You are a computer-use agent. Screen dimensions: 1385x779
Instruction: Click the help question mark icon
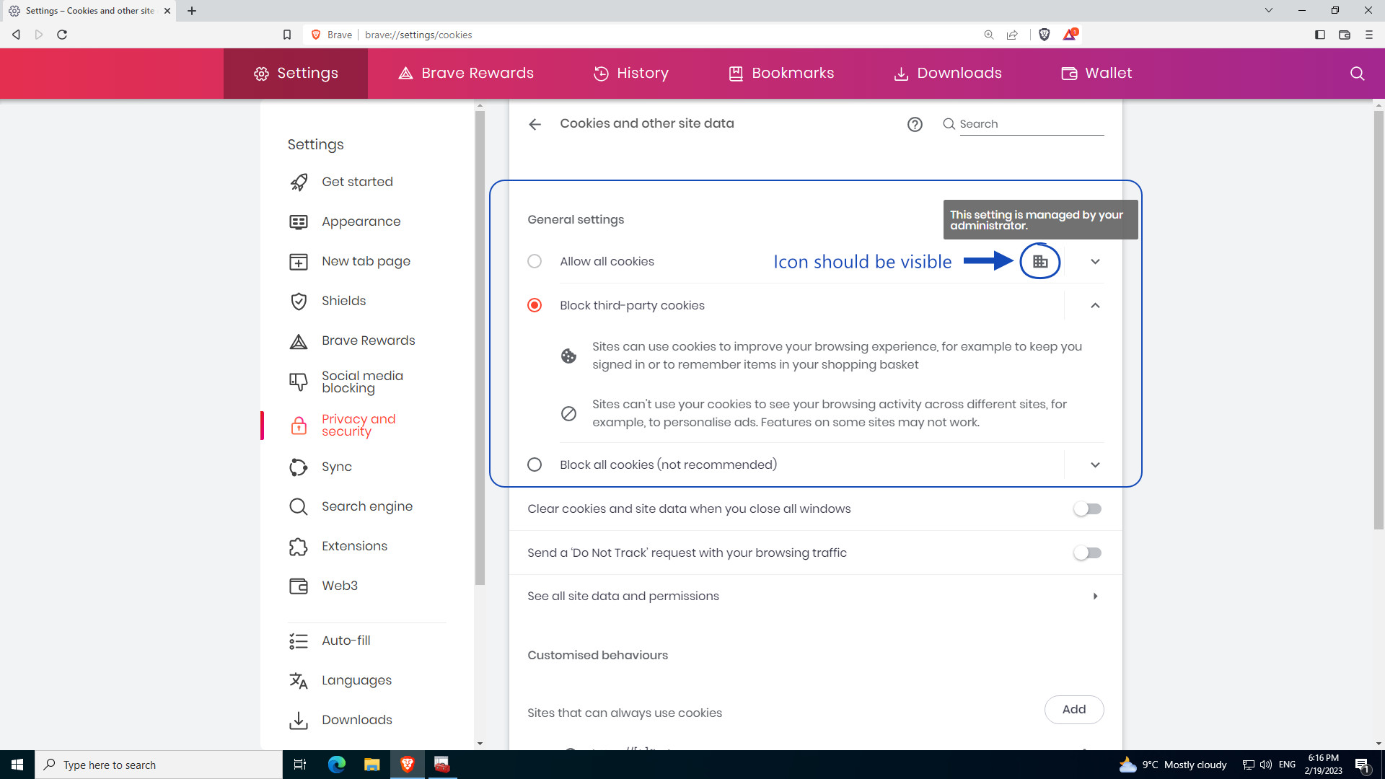coord(915,124)
